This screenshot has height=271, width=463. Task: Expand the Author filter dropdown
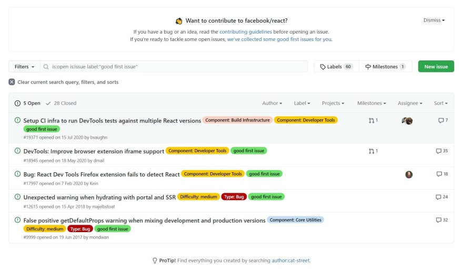tap(272, 103)
